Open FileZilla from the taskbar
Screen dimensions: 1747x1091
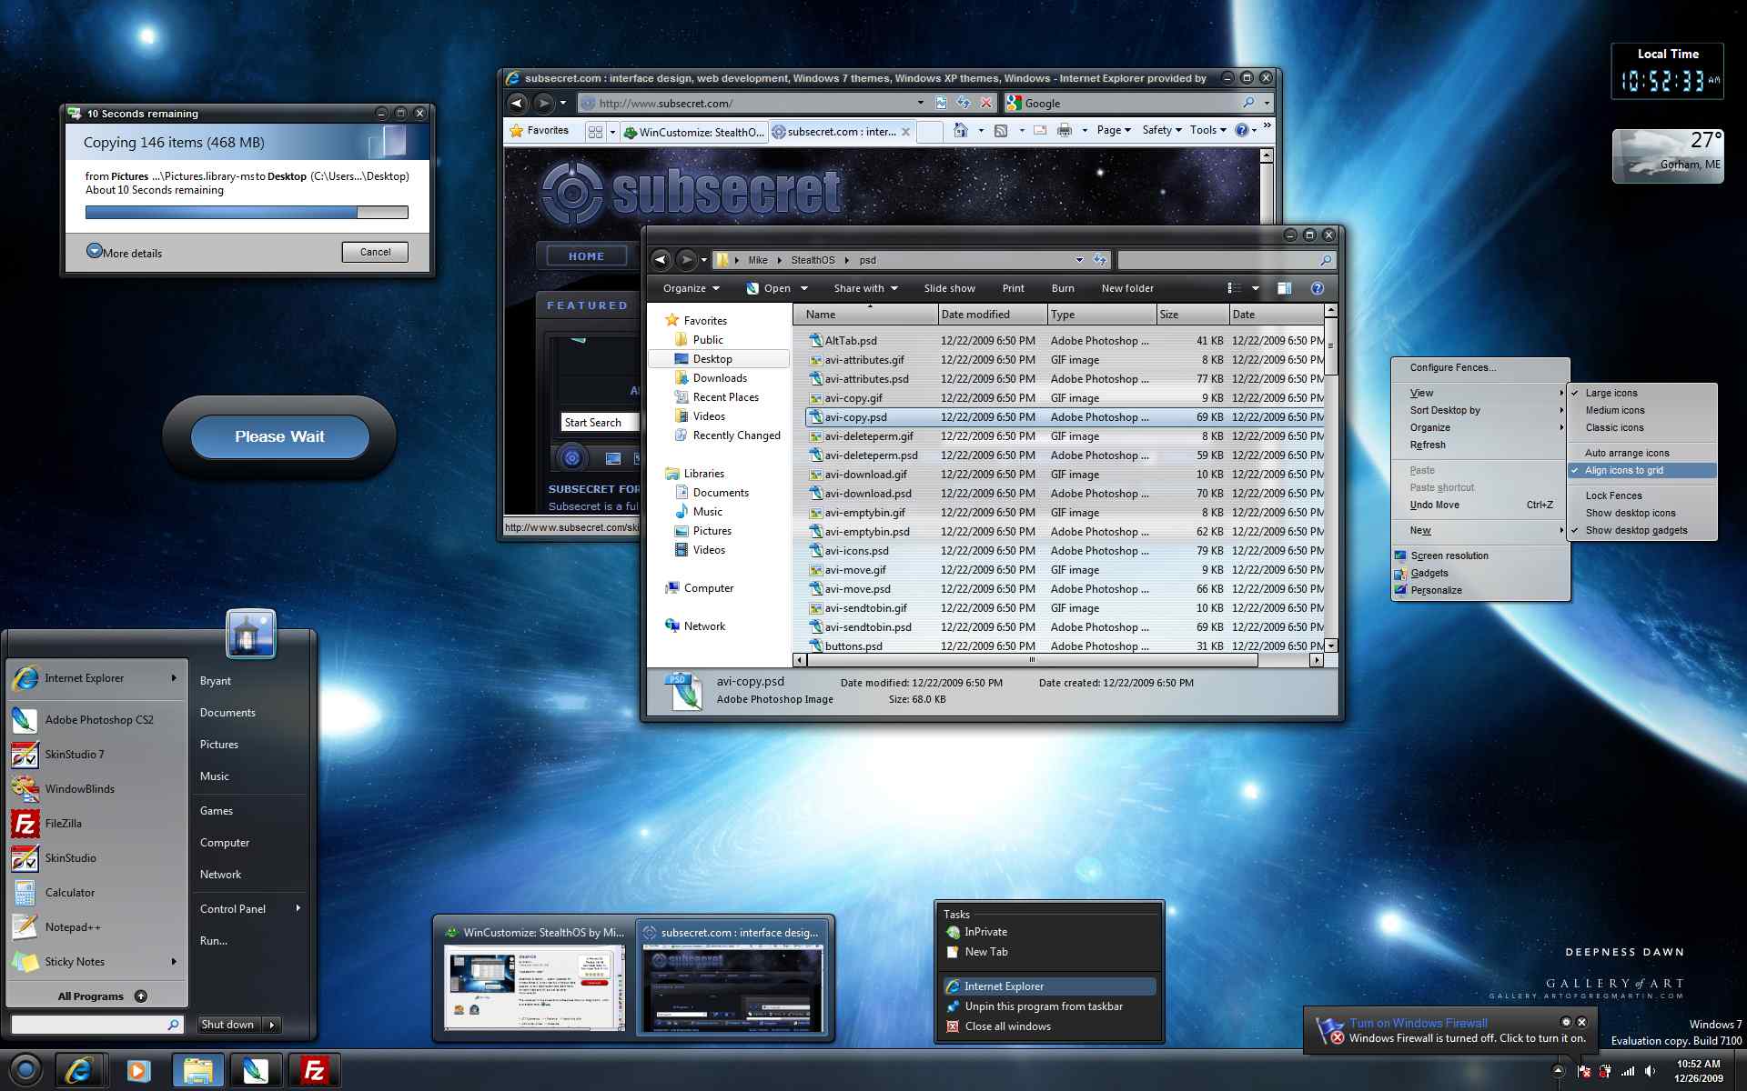point(314,1070)
